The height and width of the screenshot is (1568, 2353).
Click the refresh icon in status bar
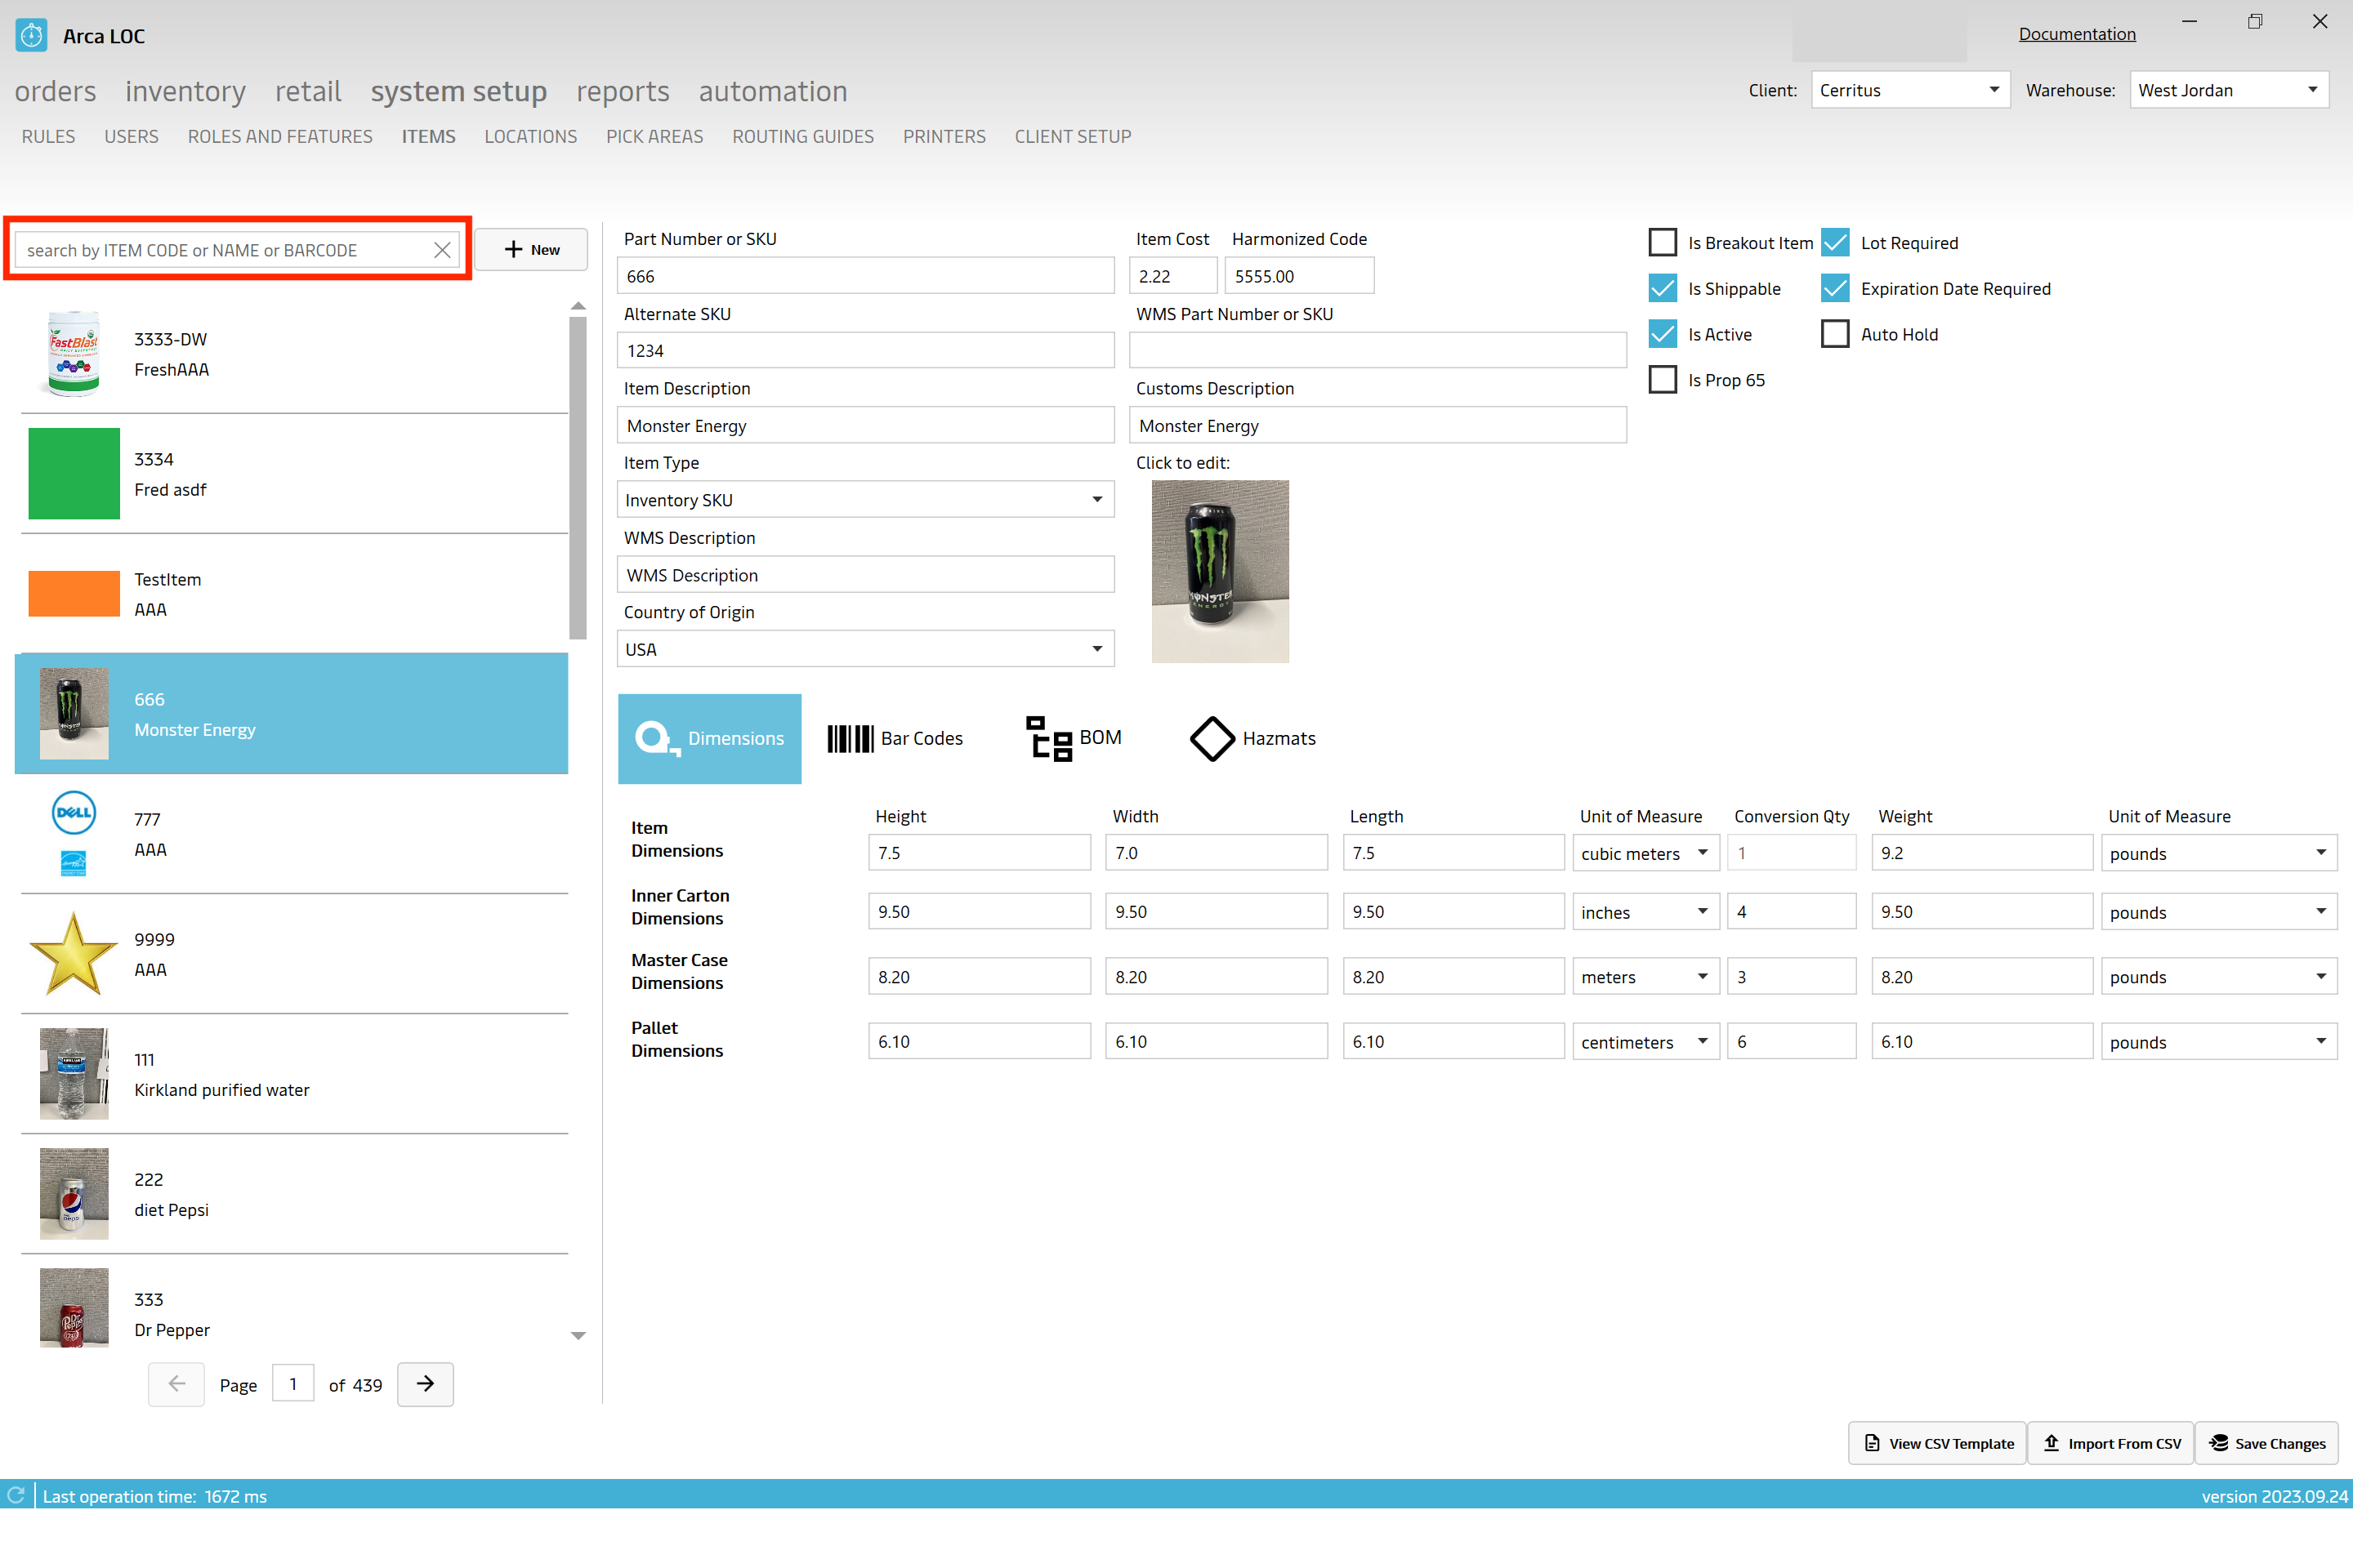pyautogui.click(x=16, y=1495)
